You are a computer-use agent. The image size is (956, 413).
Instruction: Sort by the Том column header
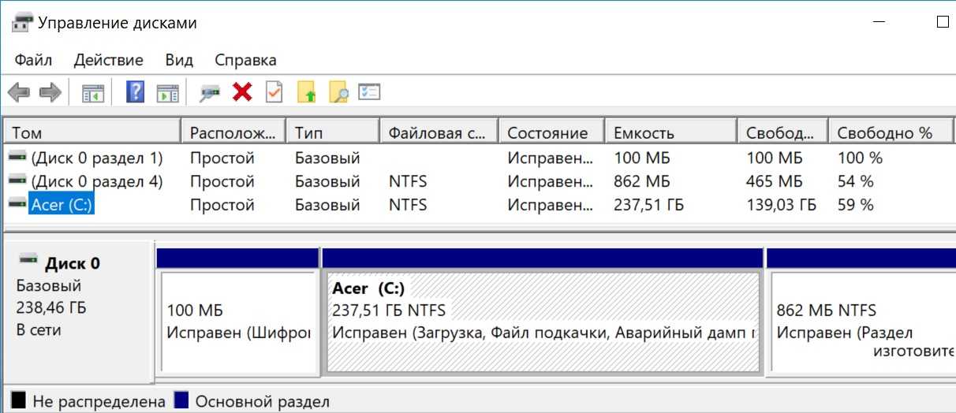coord(91,132)
